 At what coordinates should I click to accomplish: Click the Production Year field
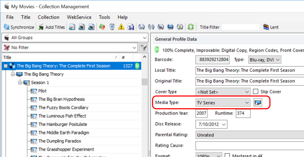pyautogui.click(x=202, y=113)
